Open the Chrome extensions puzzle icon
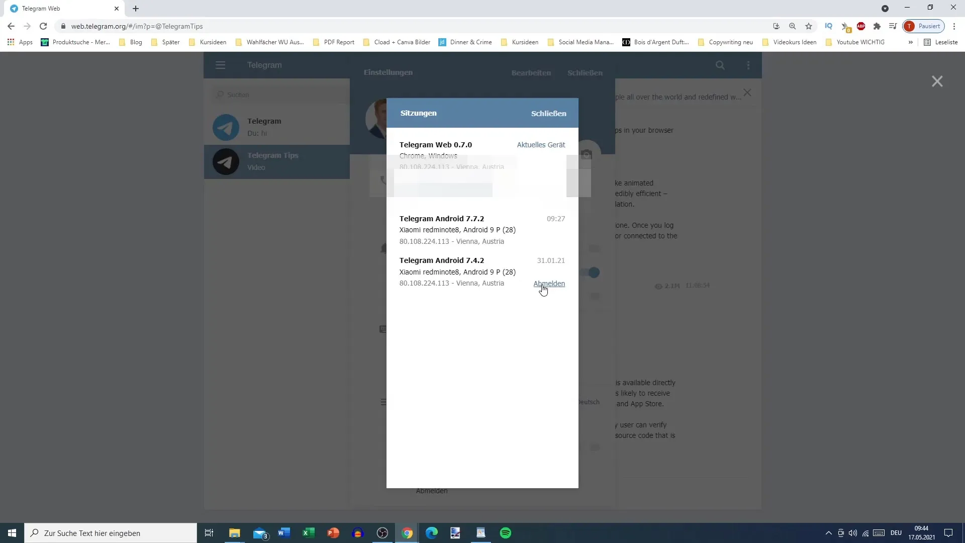 [877, 26]
